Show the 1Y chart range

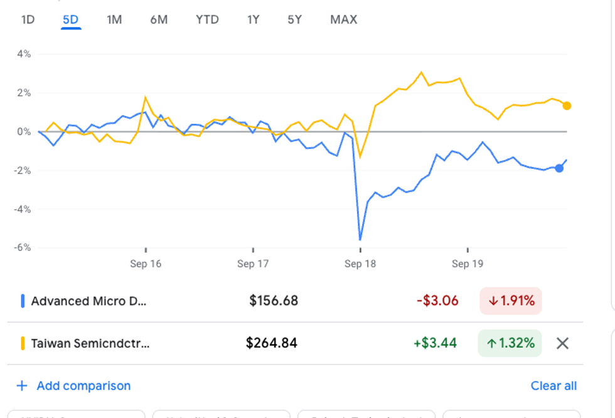point(253,19)
